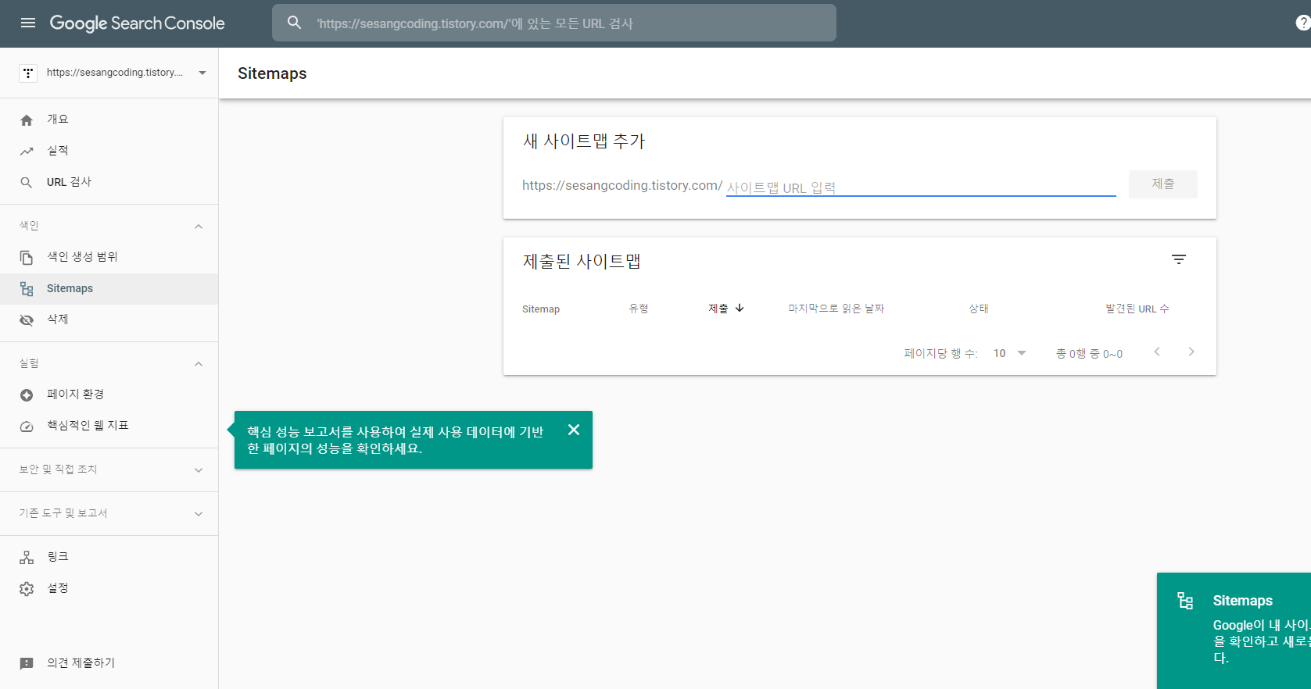
Task: Open 링크 in the sidebar
Action: 109,557
